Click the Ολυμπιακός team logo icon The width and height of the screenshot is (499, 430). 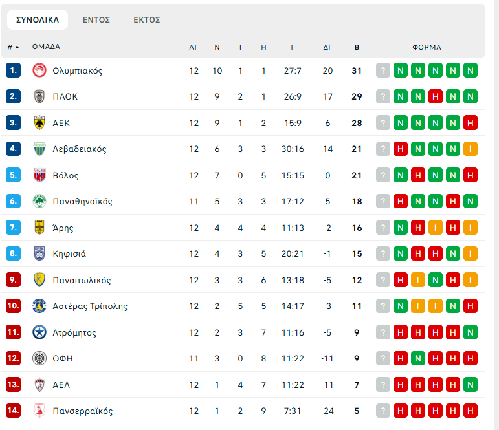click(39, 70)
